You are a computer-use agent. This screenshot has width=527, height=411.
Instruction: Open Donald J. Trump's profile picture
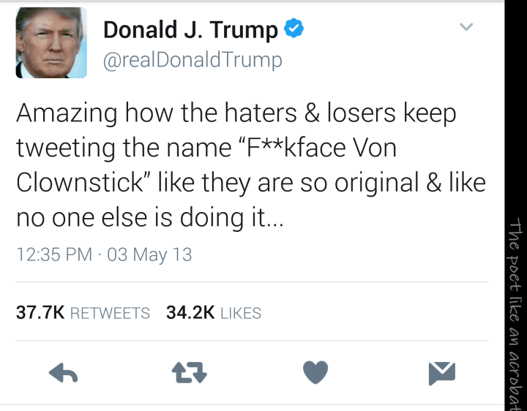pos(51,43)
